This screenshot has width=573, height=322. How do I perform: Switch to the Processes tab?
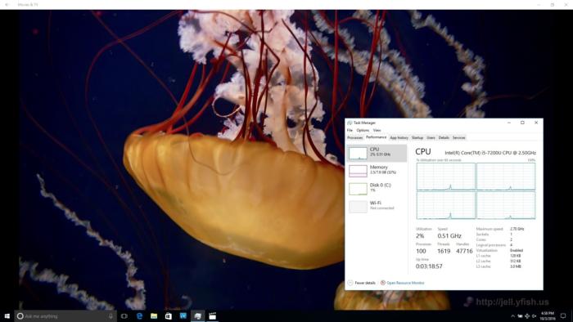click(354, 138)
